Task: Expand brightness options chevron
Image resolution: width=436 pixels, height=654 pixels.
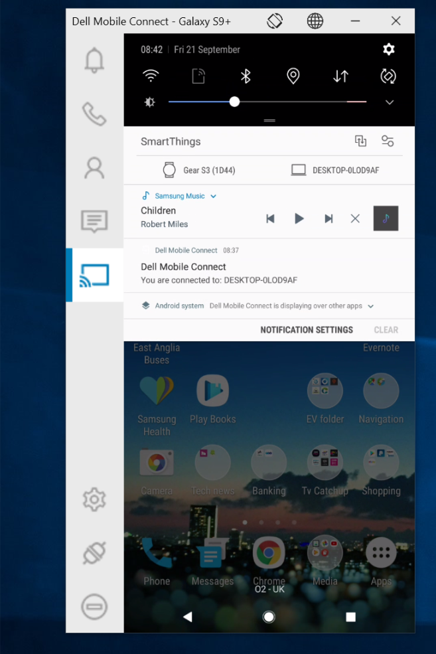Action: pyautogui.click(x=390, y=102)
